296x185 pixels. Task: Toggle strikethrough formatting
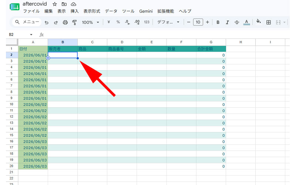pyautogui.click(x=237, y=23)
